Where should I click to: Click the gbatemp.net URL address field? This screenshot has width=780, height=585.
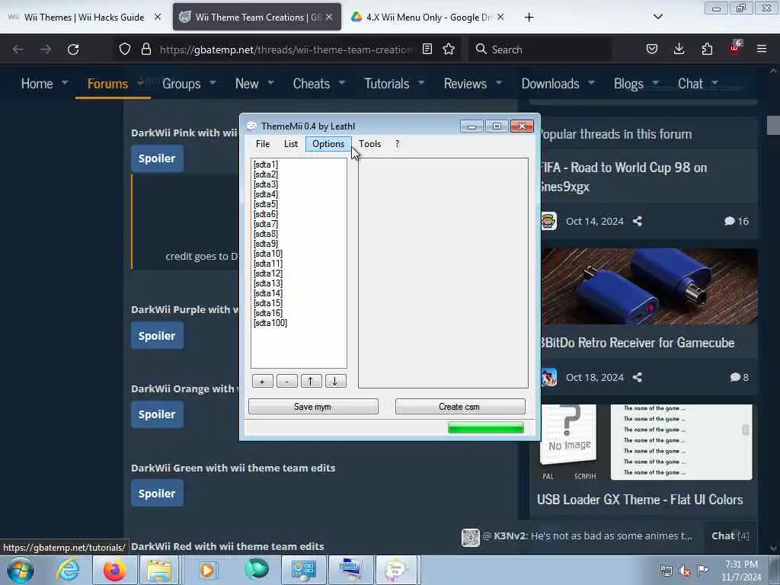(286, 50)
